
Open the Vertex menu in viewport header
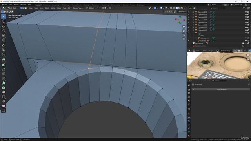53,8
